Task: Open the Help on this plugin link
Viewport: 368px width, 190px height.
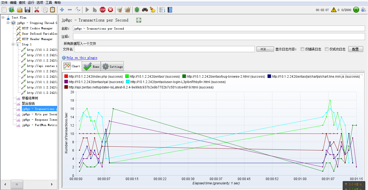Action: click(82, 58)
